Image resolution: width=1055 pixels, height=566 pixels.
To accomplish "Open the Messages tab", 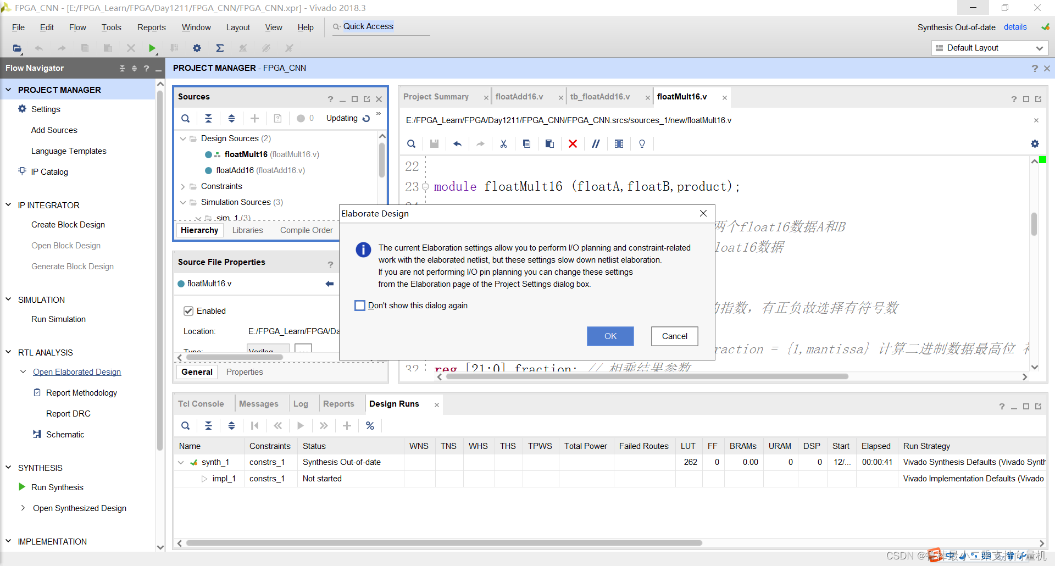I will (x=258, y=404).
